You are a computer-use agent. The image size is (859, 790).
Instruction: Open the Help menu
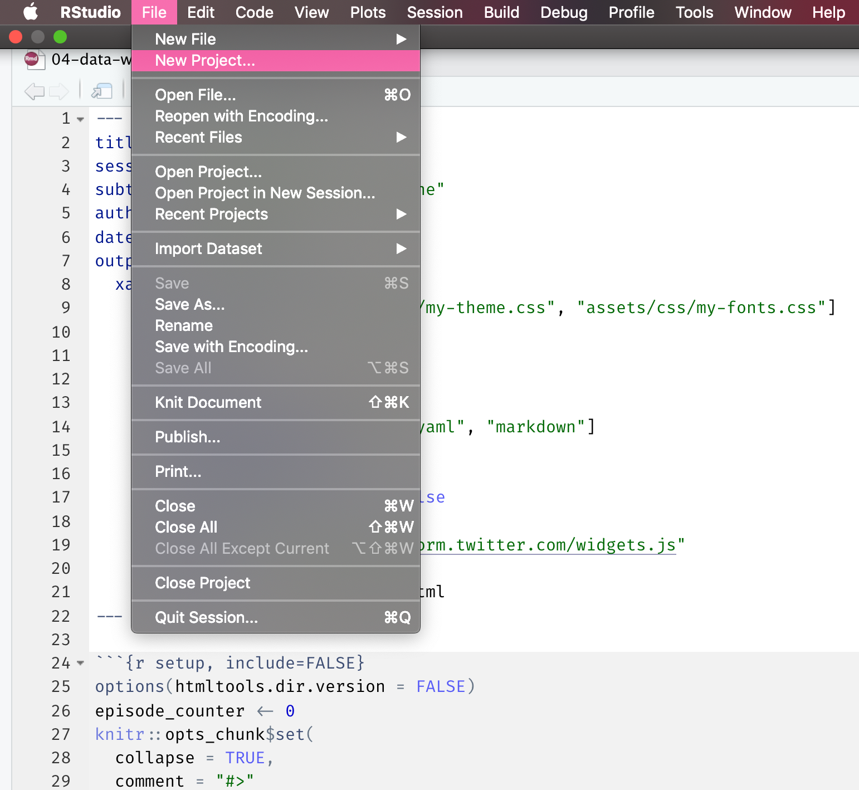pyautogui.click(x=828, y=12)
